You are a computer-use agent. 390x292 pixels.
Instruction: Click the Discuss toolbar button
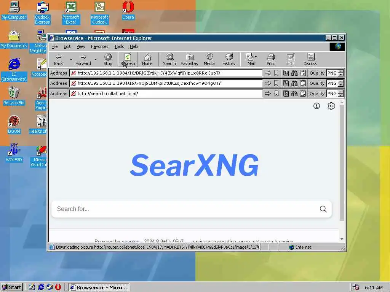(x=310, y=60)
